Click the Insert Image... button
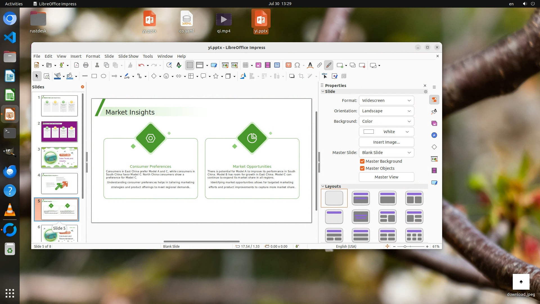540x304 pixels. click(386, 142)
